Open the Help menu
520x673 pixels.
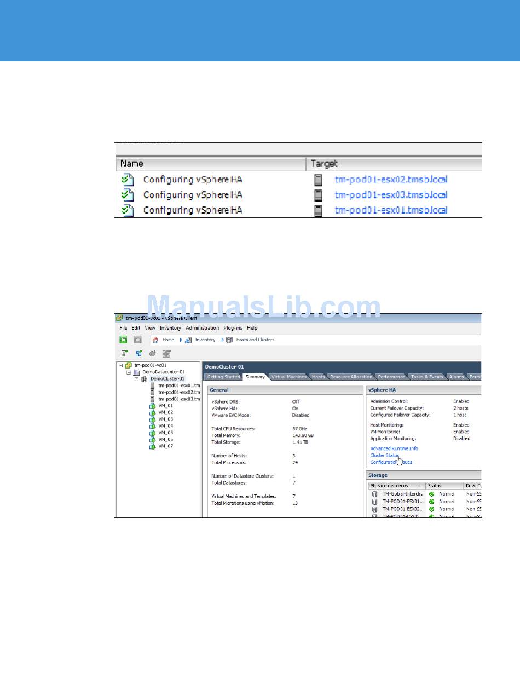252,328
